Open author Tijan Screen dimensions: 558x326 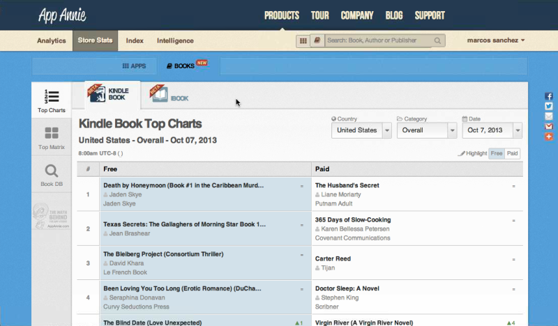tap(328, 267)
